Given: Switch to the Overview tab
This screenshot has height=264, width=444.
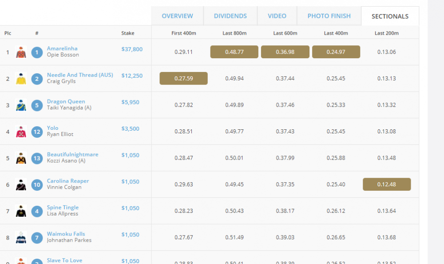Looking at the screenshot, I should (177, 16).
